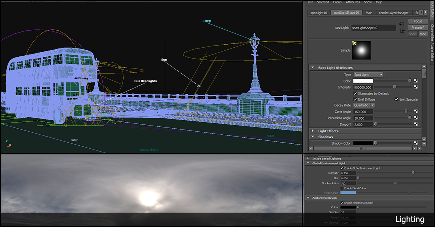The image size is (435, 227).
Task: Enable the Flood Colour checkbox
Action: point(342,188)
